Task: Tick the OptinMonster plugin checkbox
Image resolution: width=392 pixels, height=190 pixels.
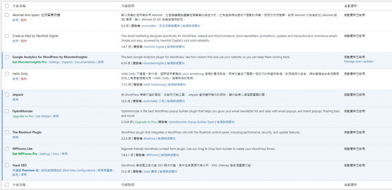Action: (x=7, y=111)
